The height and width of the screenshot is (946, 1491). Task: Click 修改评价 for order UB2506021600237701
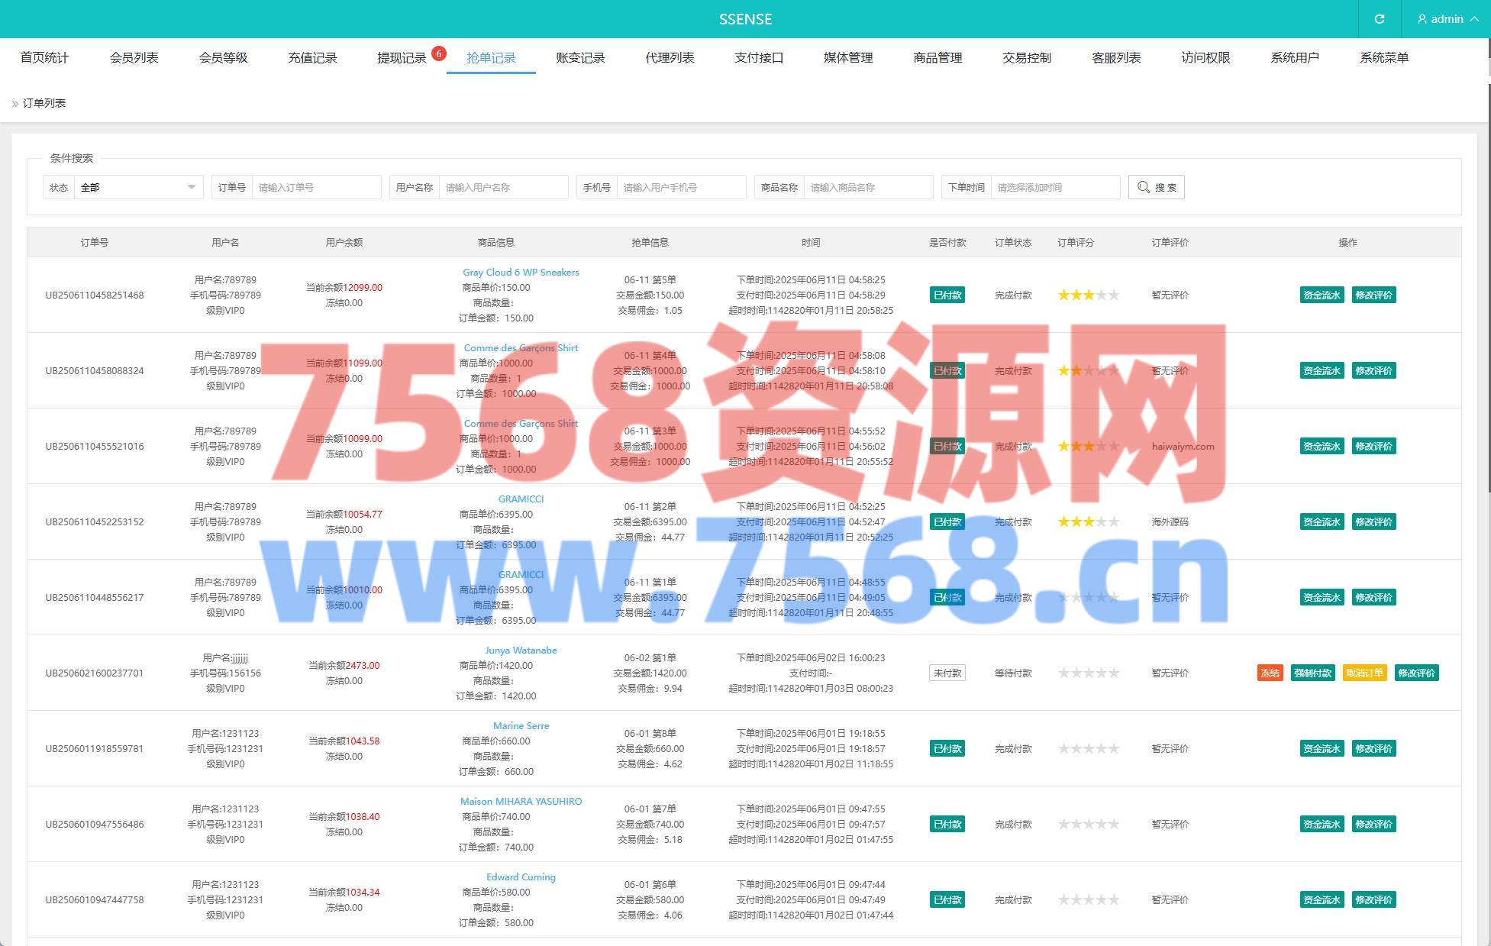coord(1416,673)
